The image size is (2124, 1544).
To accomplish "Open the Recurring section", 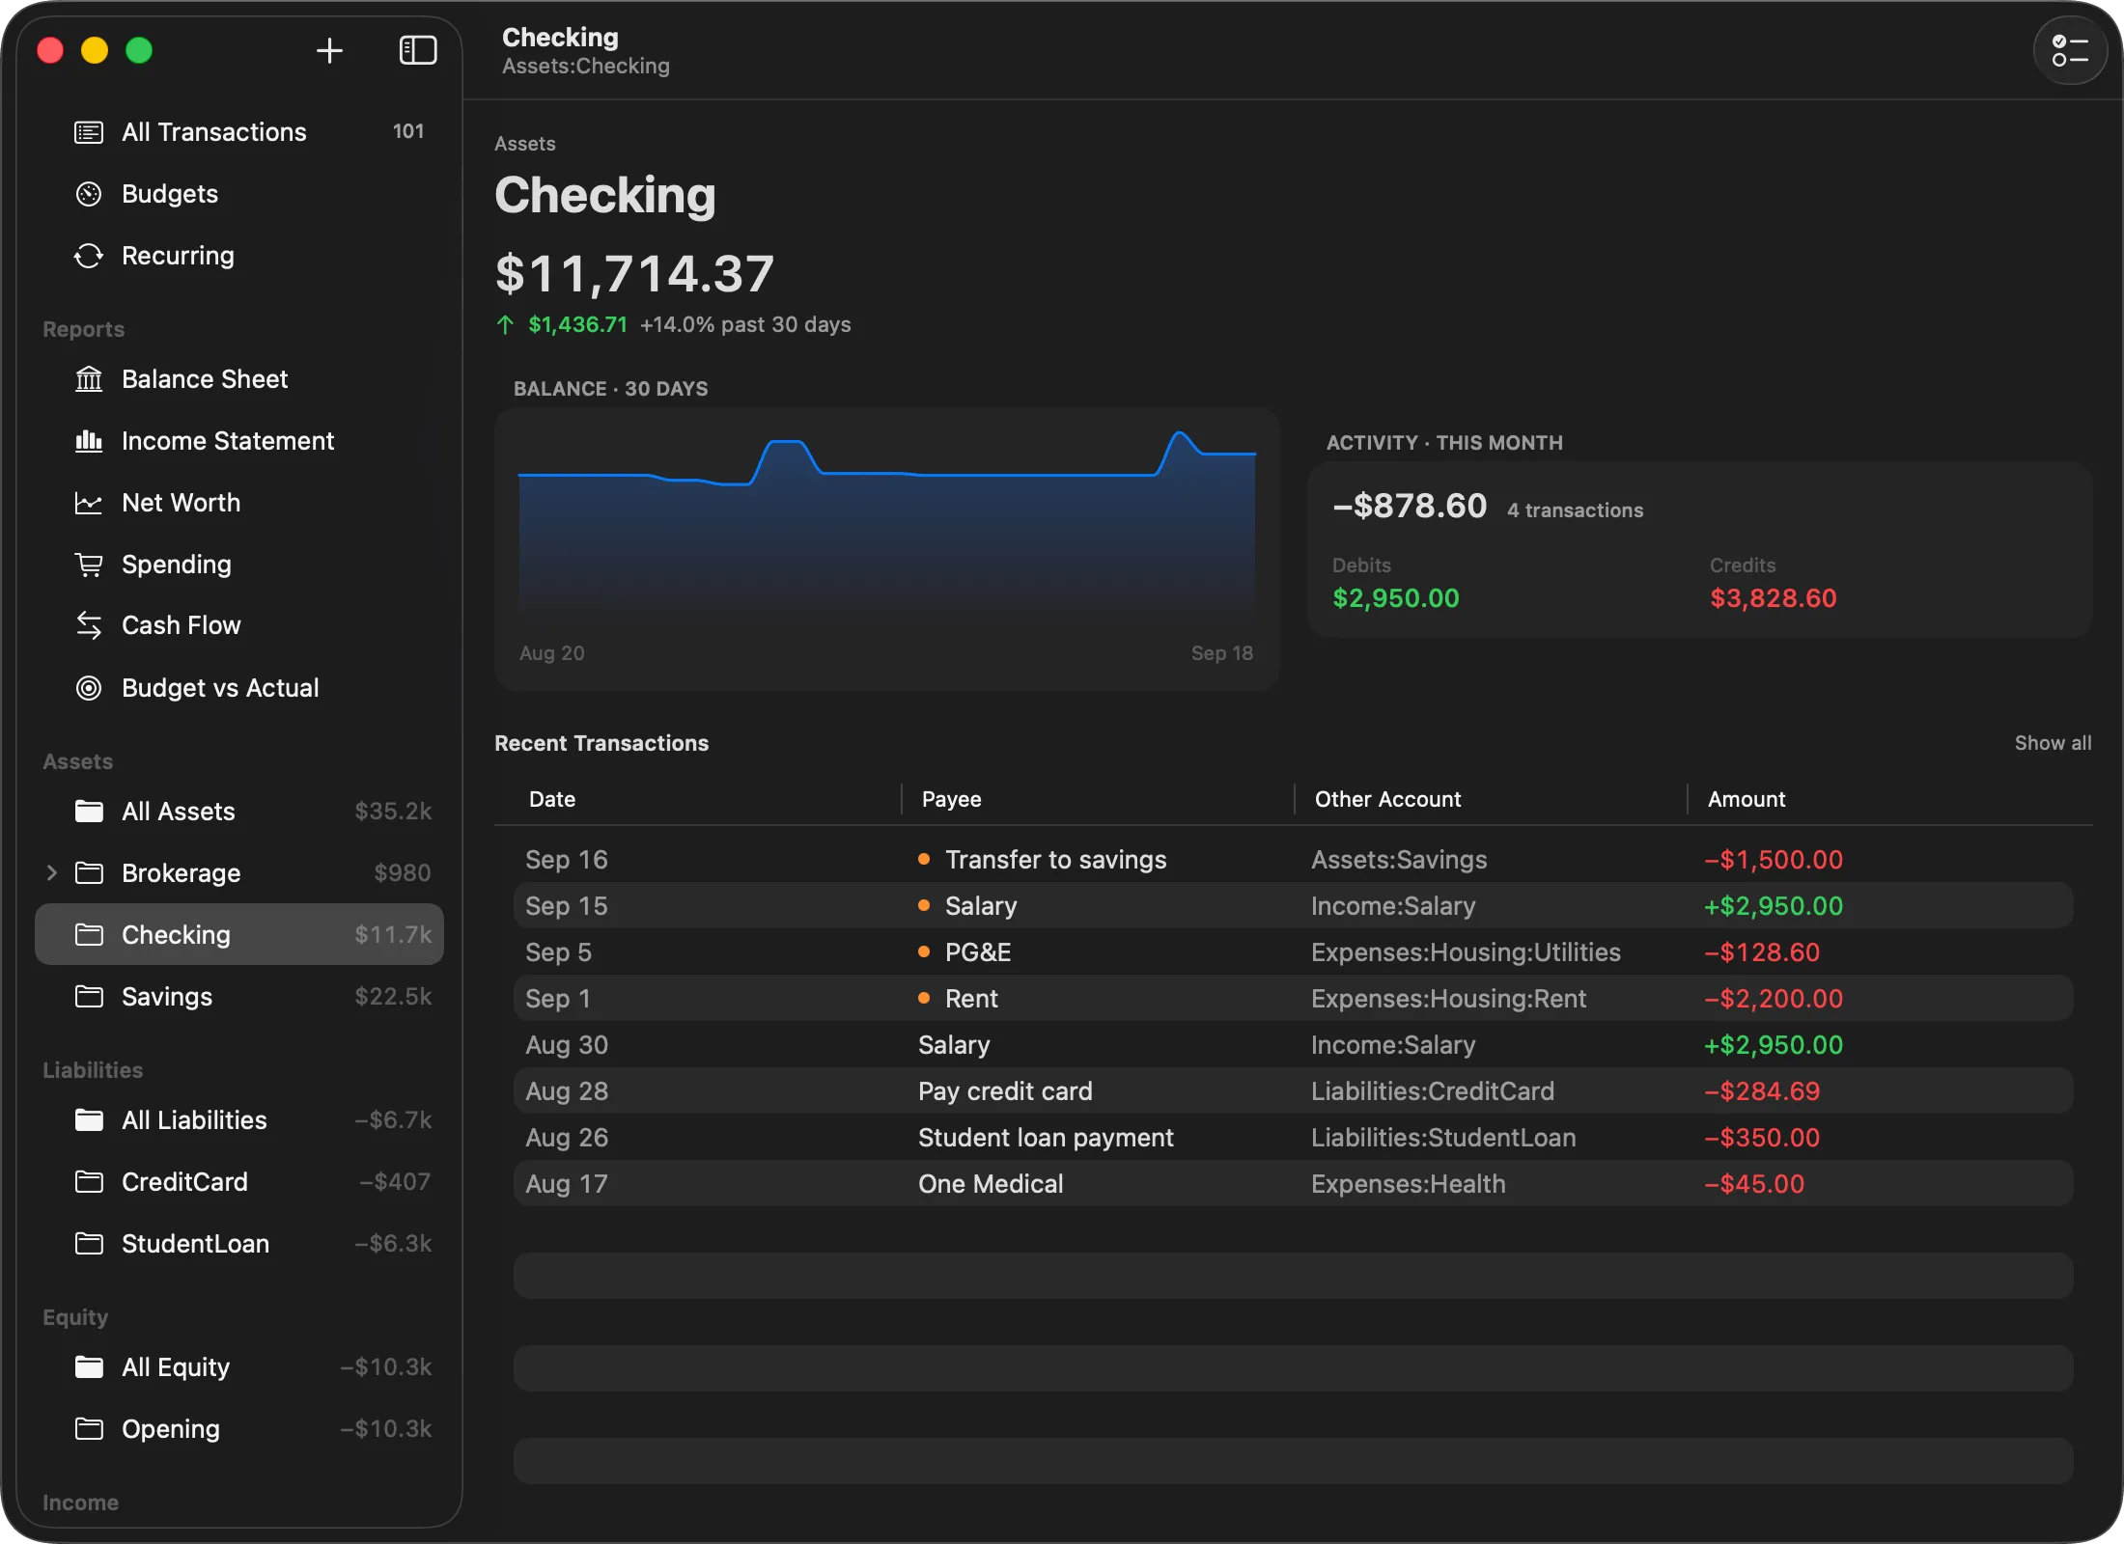I will (239, 256).
